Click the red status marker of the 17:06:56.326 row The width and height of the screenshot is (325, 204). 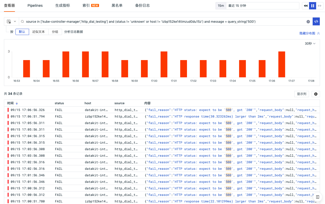(x=8, y=110)
